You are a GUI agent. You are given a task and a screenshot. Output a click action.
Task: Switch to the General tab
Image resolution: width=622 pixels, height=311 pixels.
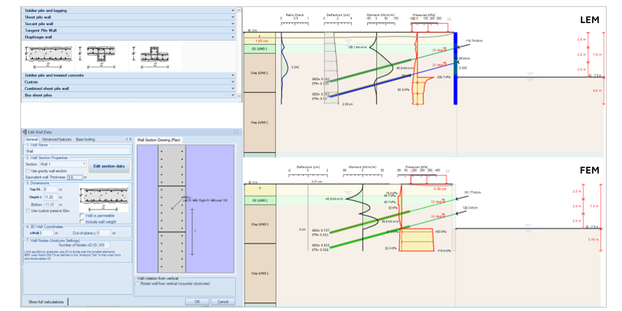pos(31,139)
